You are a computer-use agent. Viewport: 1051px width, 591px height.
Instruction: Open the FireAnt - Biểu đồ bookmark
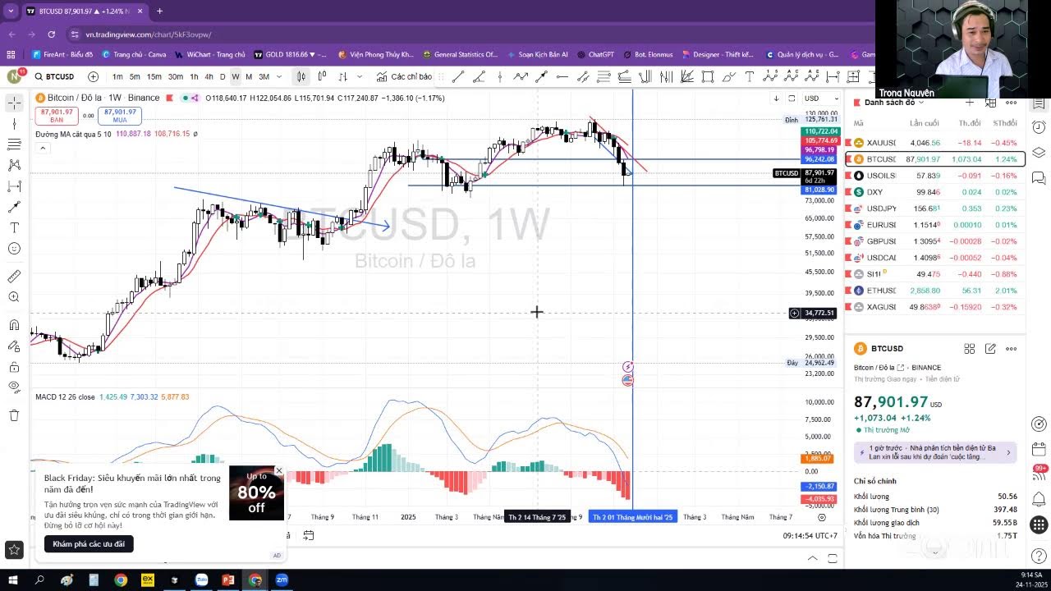pos(62,54)
